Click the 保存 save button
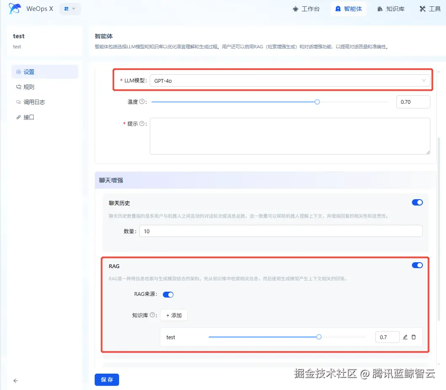Image resolution: width=446 pixels, height=390 pixels. pyautogui.click(x=106, y=379)
